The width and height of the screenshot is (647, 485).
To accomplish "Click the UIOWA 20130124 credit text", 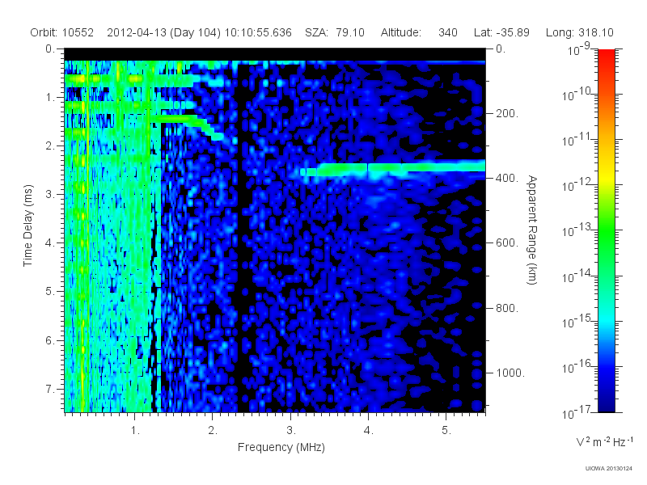I will tap(609, 469).
